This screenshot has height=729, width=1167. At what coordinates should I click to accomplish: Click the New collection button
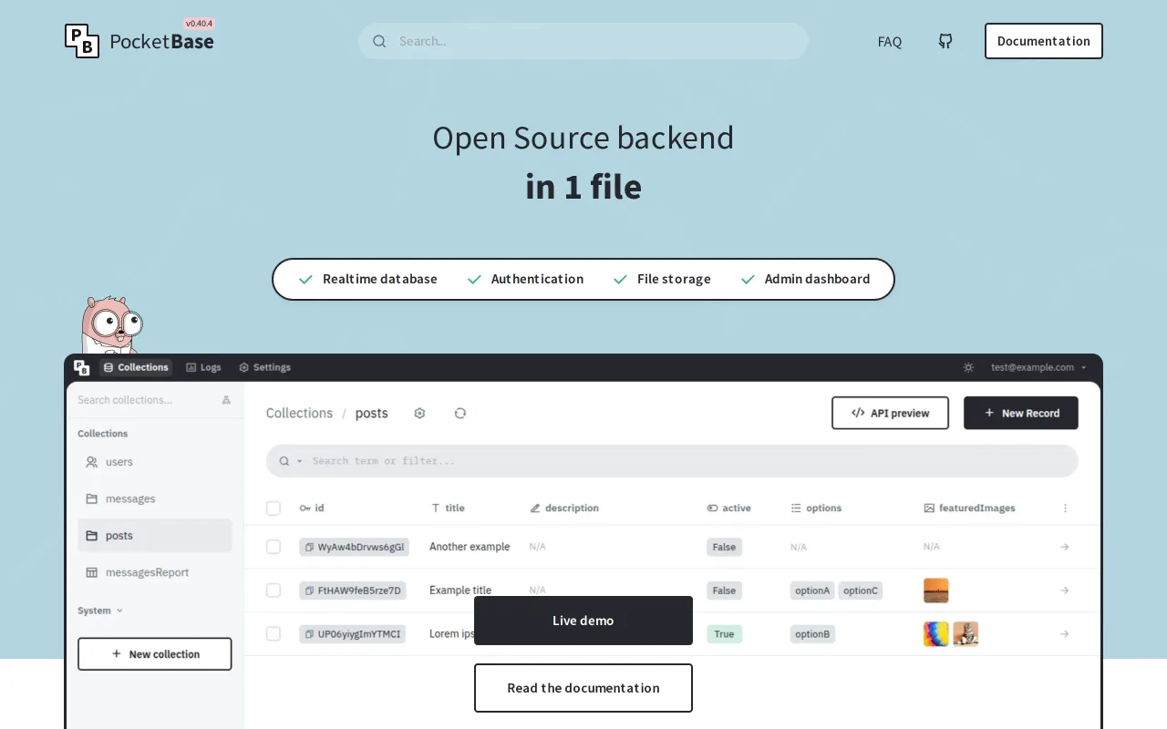point(155,654)
